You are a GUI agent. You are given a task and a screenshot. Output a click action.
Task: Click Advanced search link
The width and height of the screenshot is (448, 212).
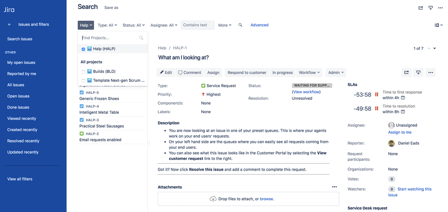click(x=260, y=25)
